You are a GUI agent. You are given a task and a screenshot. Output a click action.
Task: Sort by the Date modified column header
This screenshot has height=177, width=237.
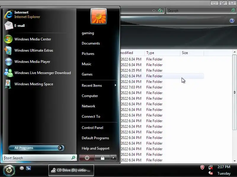coord(132,53)
